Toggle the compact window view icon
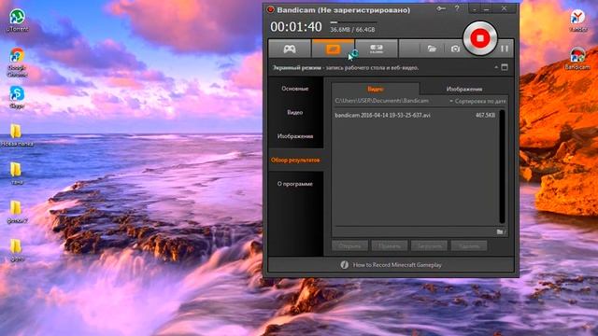Screen dimensions: 598x336 505,67
